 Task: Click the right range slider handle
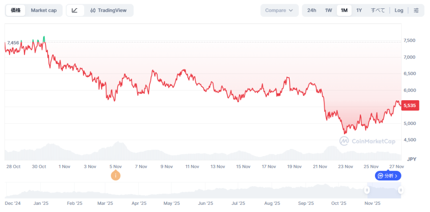[x=401, y=191]
